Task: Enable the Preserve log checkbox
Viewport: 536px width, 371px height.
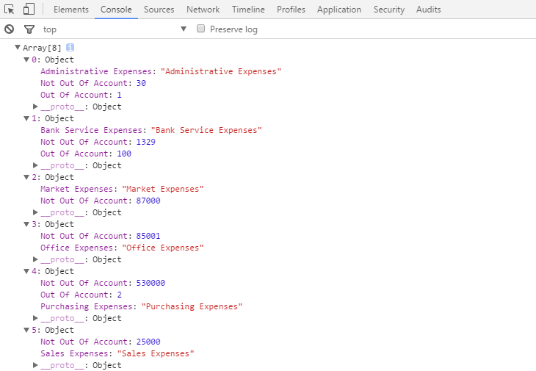Action: coord(200,29)
